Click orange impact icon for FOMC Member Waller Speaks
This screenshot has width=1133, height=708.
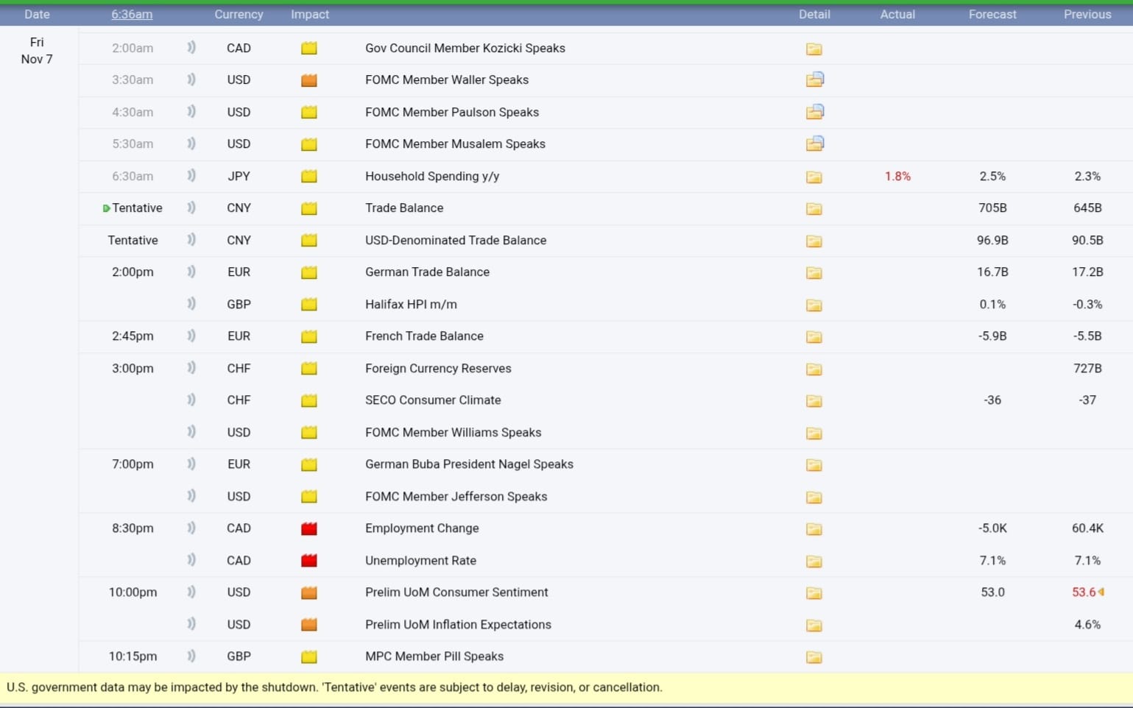pyautogui.click(x=309, y=80)
